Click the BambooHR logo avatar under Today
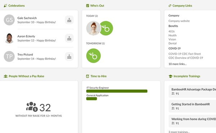Image resolution: width=216 pixels, height=133 pixels. click(x=107, y=28)
